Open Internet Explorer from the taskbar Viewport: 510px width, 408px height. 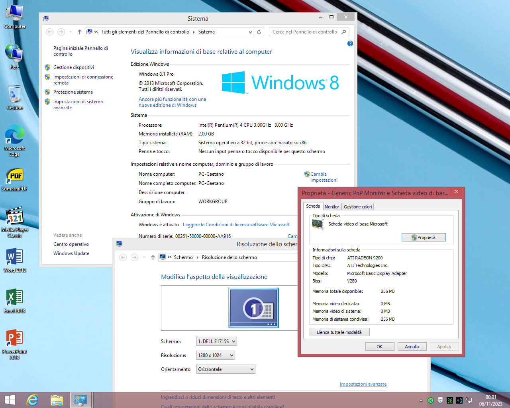(x=32, y=400)
